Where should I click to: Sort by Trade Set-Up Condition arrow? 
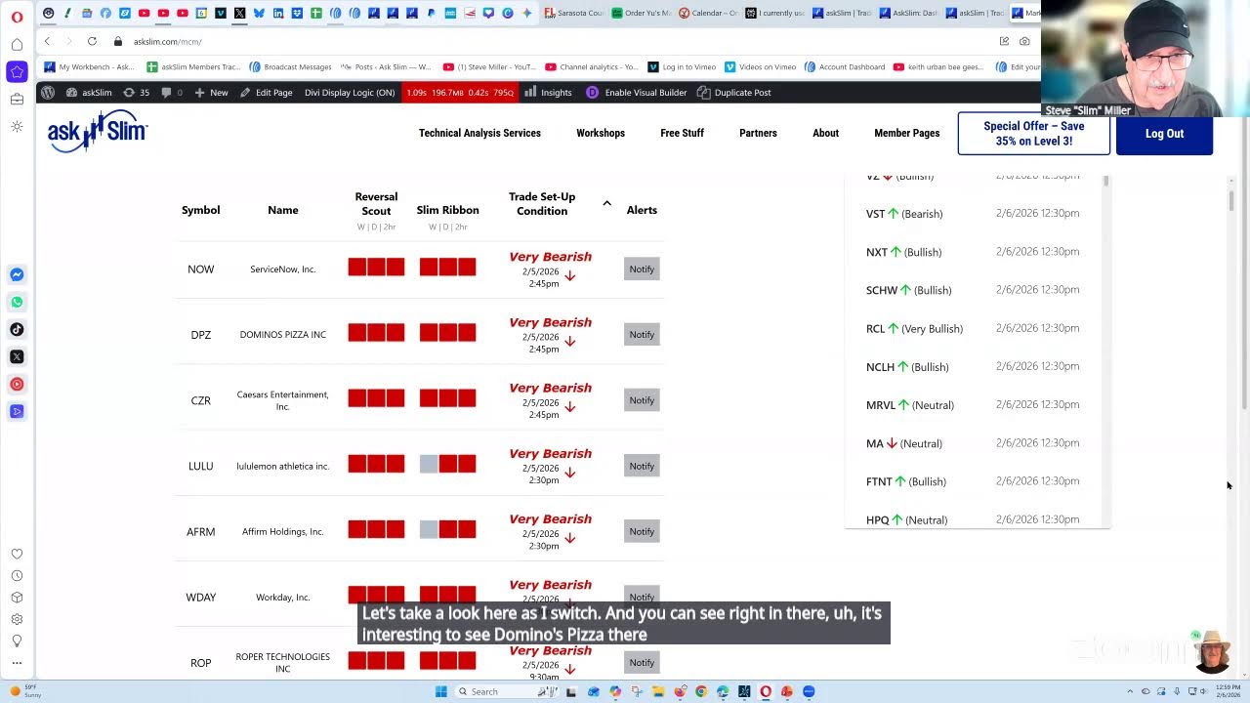[606, 203]
